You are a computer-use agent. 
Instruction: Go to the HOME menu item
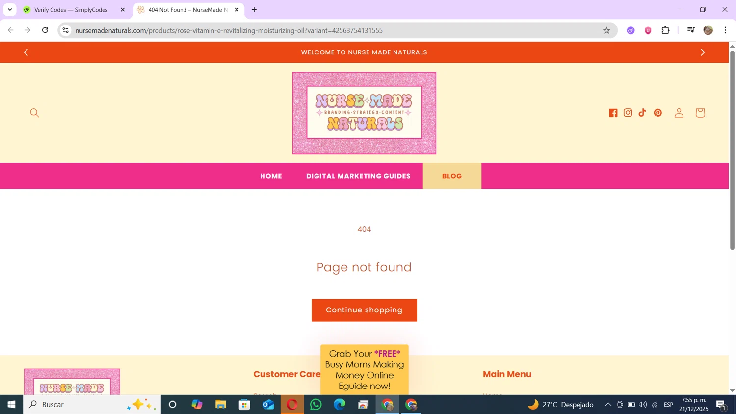click(271, 176)
